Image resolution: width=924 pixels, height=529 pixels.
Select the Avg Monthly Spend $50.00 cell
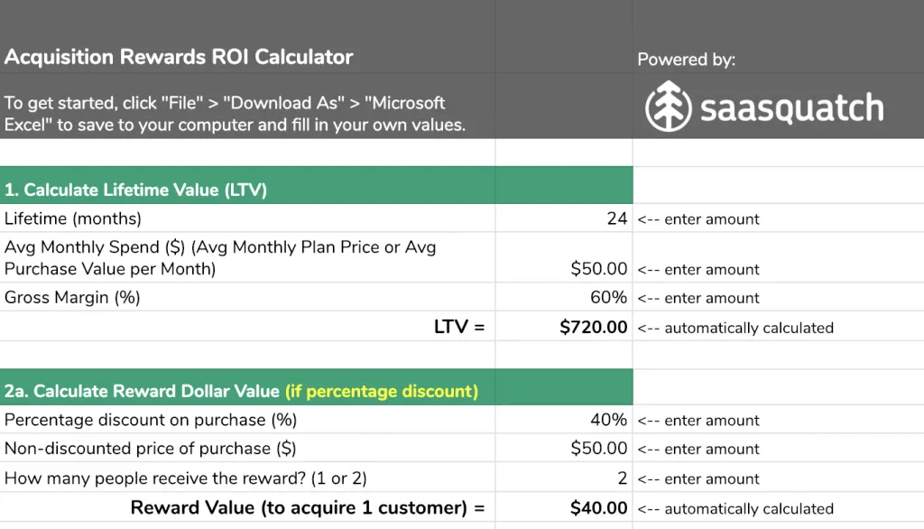(x=564, y=257)
